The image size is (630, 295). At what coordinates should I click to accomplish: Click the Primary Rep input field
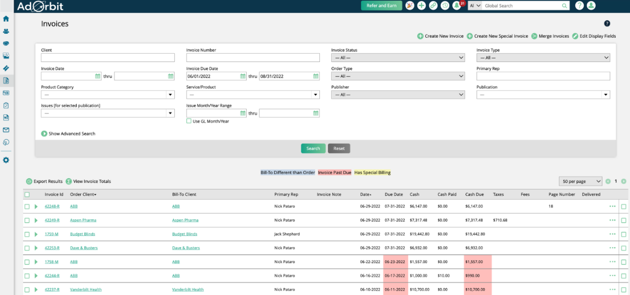click(x=543, y=76)
